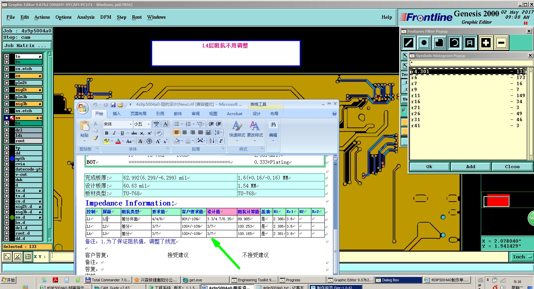Toggle checkbox for layer cs.etch

(x=7, y=69)
